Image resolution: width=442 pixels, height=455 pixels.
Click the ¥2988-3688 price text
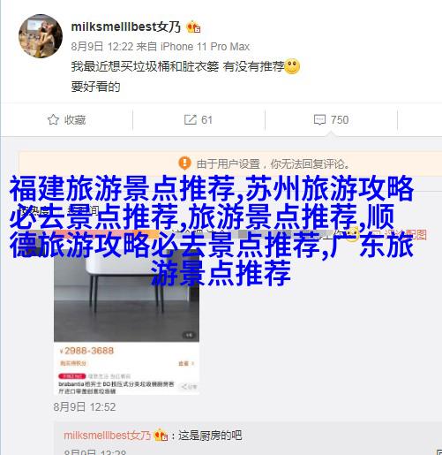tap(86, 351)
